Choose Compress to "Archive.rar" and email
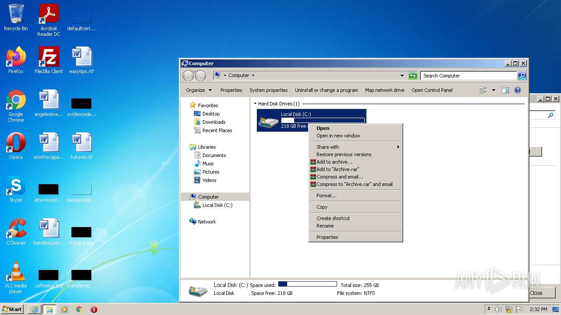Screen dimensions: 561x315 [x=355, y=184]
